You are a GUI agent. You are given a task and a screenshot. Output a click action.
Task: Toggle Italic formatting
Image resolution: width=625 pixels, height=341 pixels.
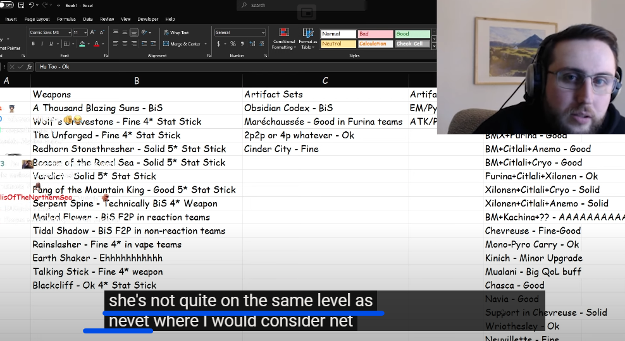(42, 44)
